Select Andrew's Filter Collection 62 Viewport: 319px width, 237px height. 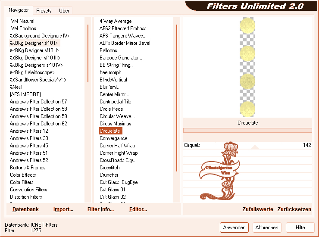[x=38, y=124]
